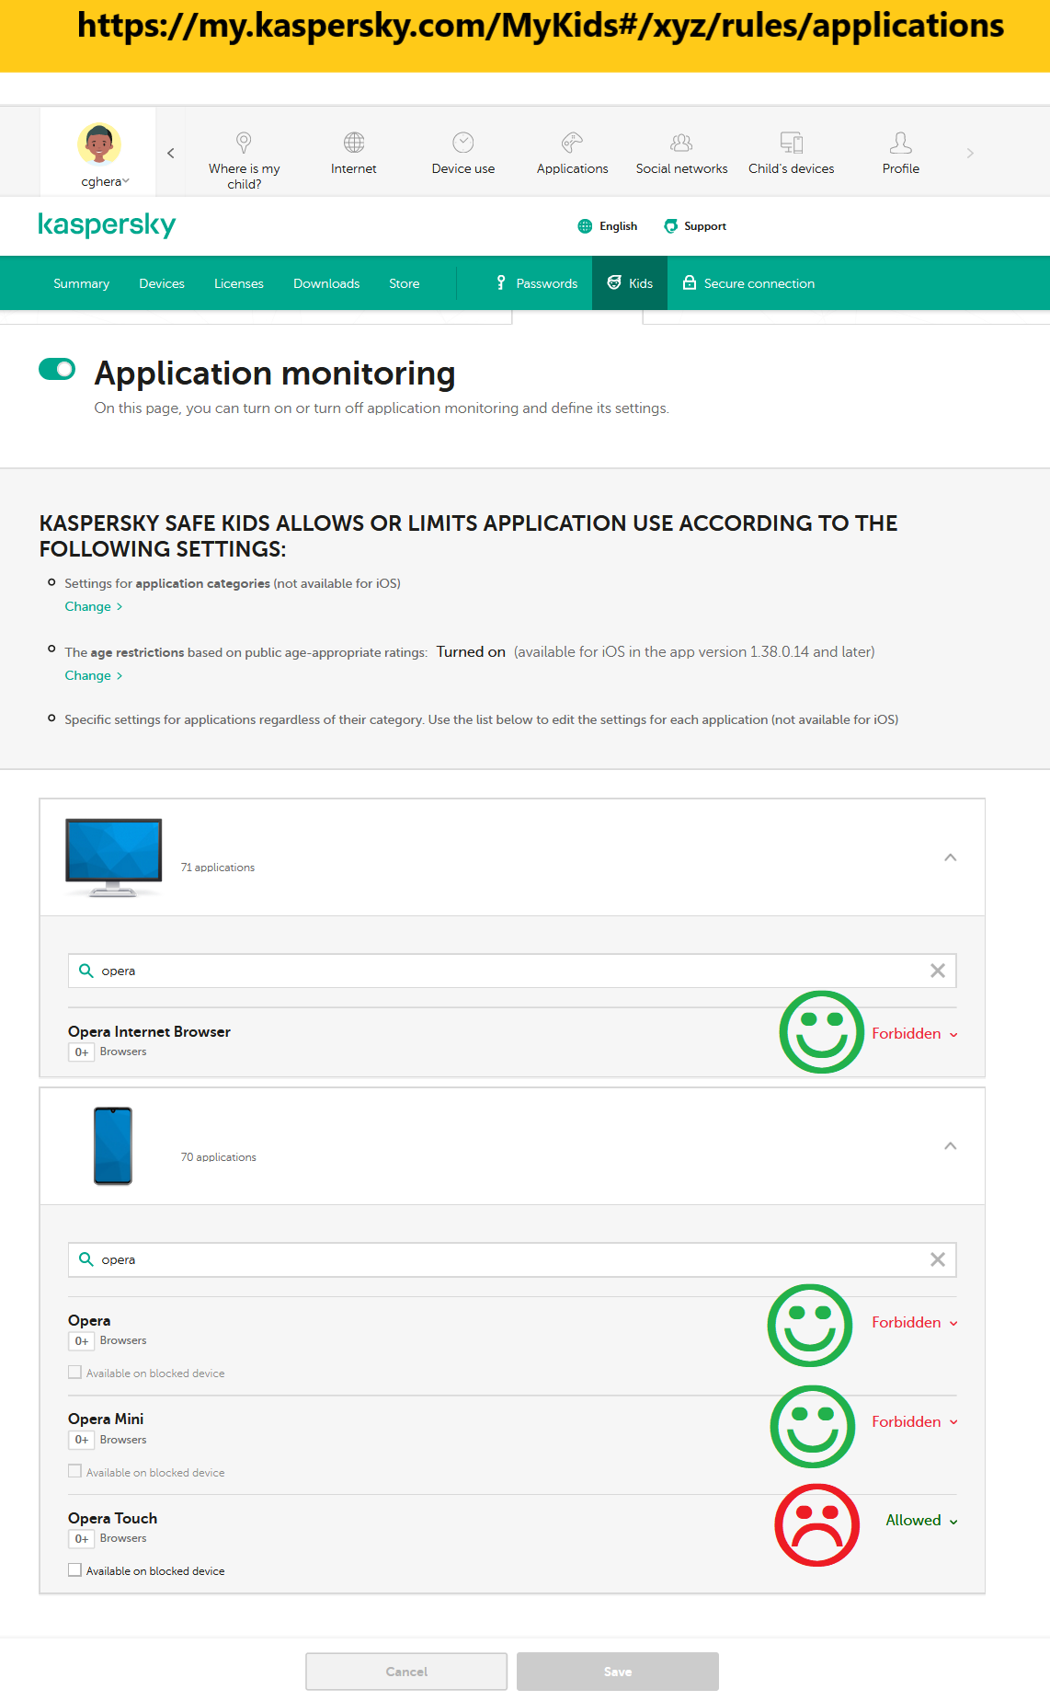Open the Passwords section
The width and height of the screenshot is (1050, 1701).
(537, 283)
